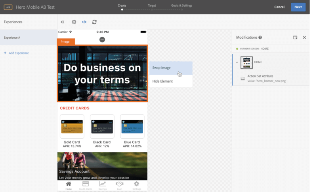The height and width of the screenshot is (192, 317).
Task: Click the Black Card APR: 12% text
Action: click(102, 146)
